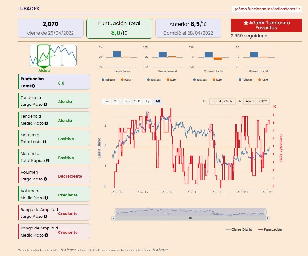Click the left handle of the chart navigator

(115, 212)
